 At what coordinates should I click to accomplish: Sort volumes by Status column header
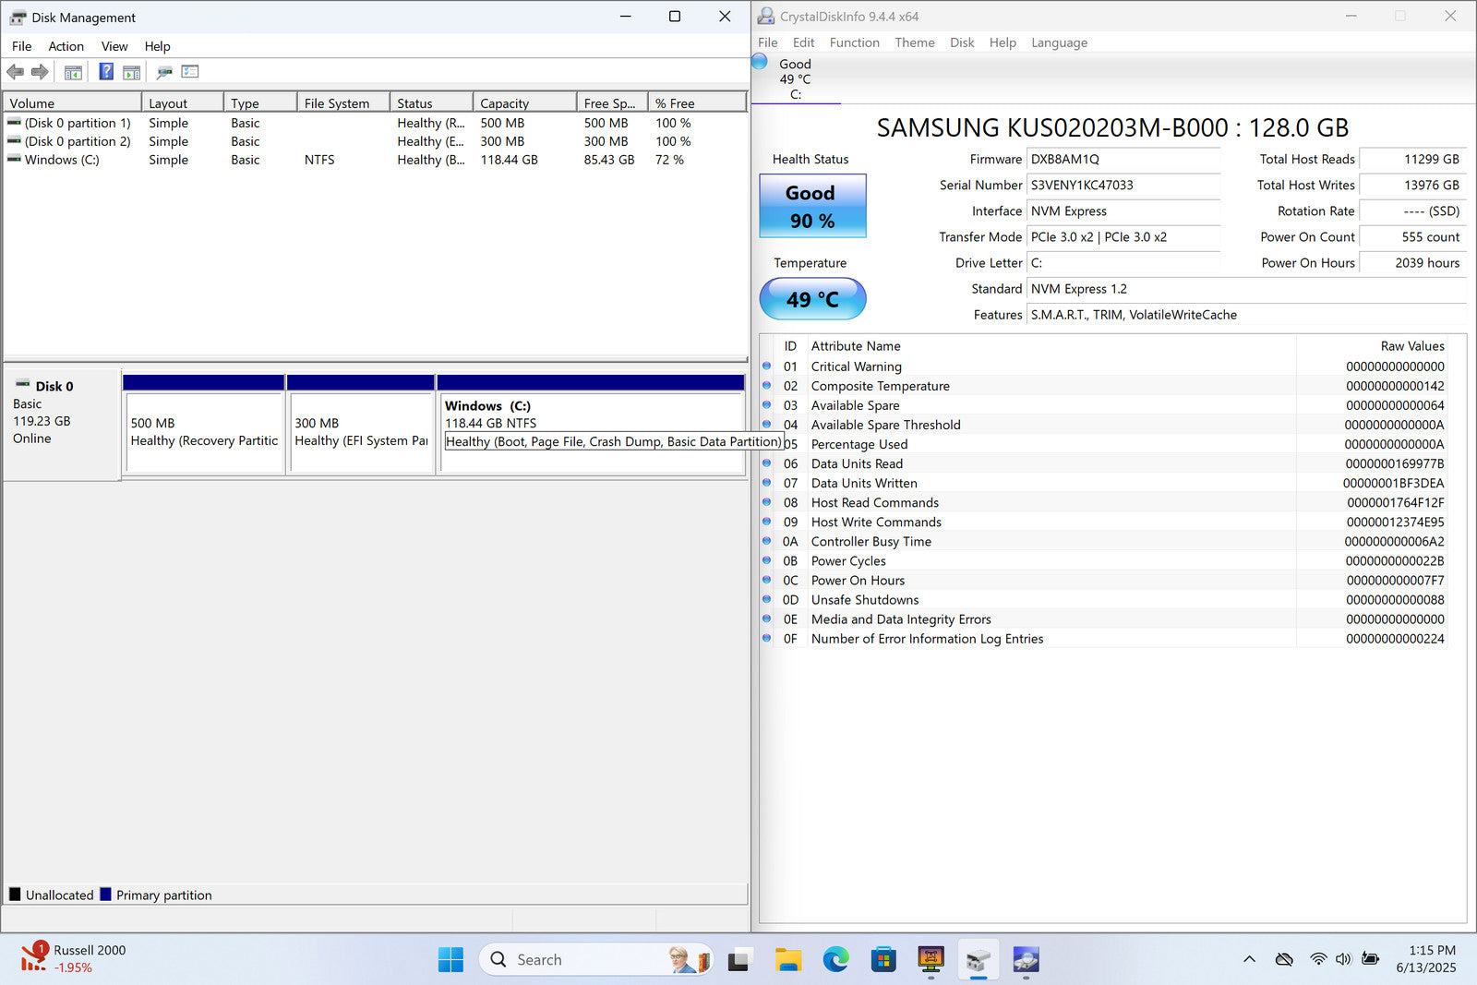tap(432, 102)
